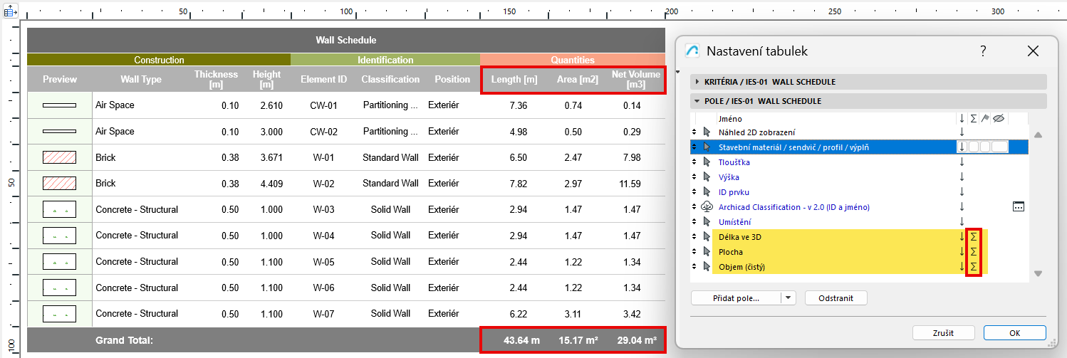Toggle hide-column box on selected Stavební materiál row
1067x358 pixels.
tap(999, 147)
